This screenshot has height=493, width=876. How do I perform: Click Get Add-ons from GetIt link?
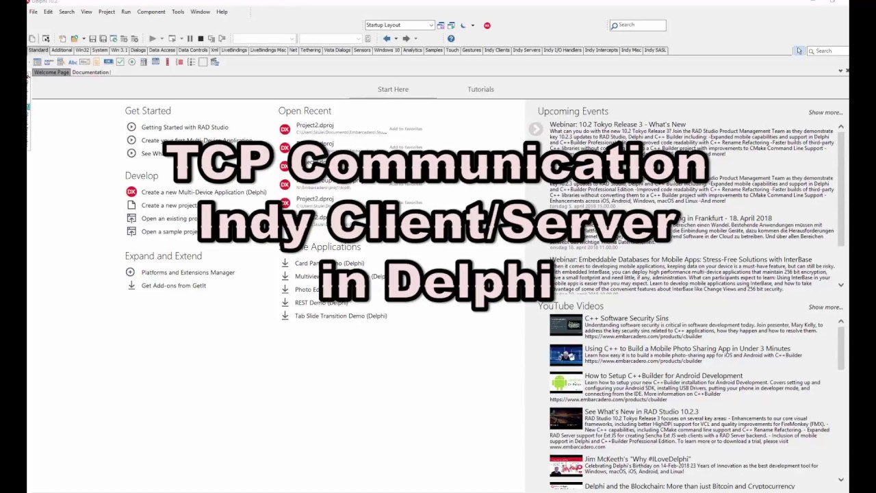coord(174,286)
